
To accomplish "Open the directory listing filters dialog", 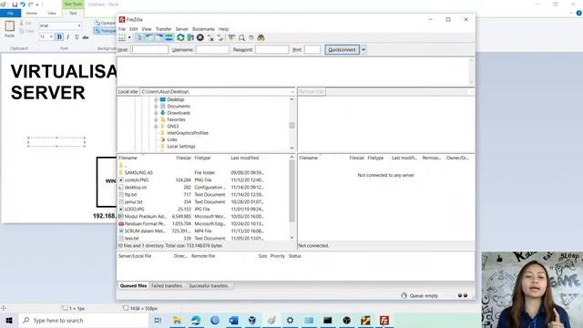I will tap(231, 37).
